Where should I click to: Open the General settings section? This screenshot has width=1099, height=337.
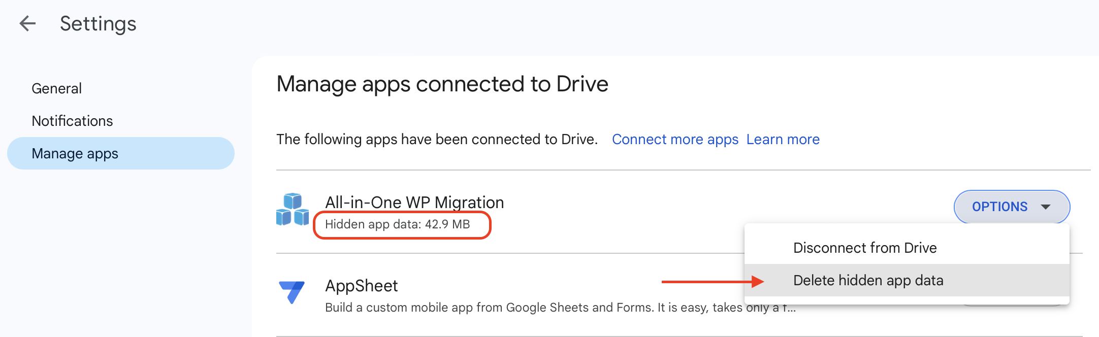coord(56,88)
